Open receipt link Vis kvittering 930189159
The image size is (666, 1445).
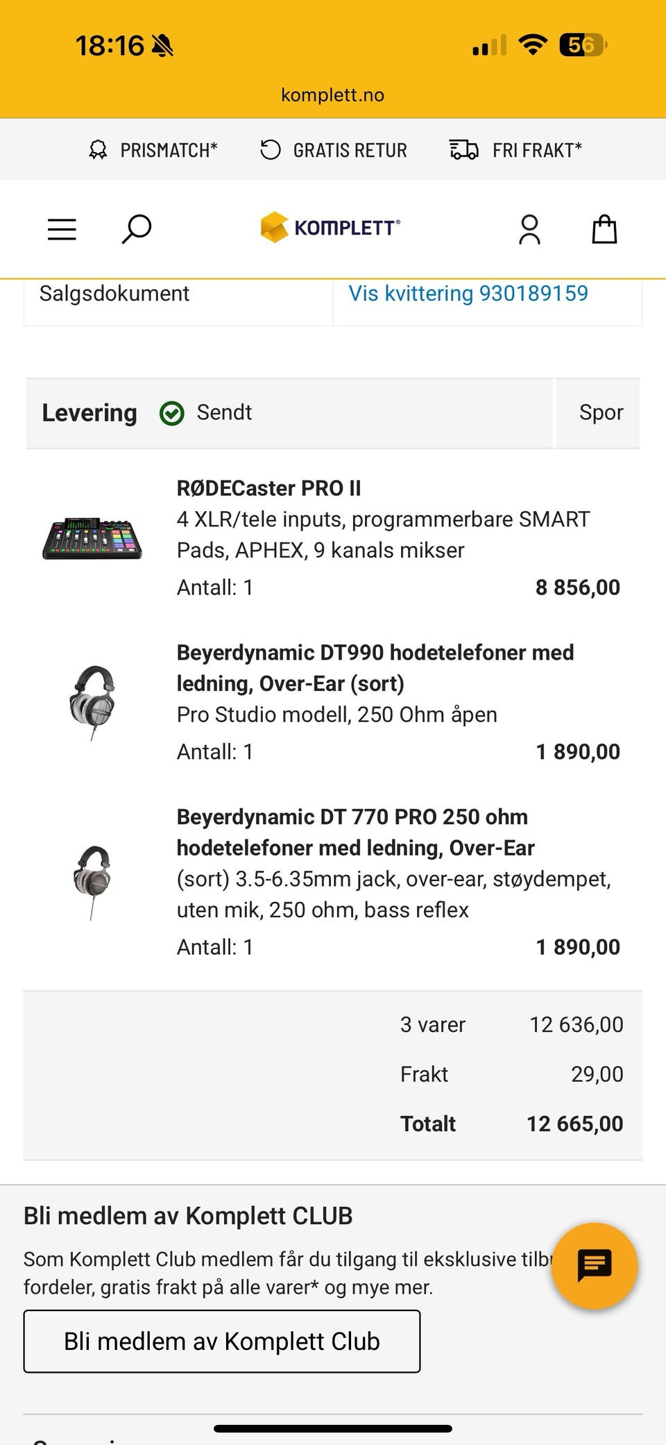click(468, 294)
